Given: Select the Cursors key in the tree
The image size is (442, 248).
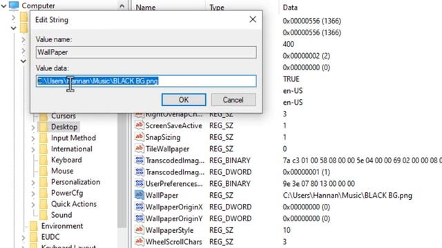Looking at the screenshot, I should coord(64,116).
